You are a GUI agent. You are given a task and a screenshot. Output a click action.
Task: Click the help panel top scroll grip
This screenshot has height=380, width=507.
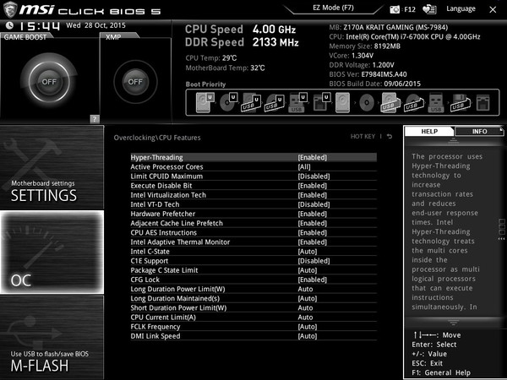(453, 140)
